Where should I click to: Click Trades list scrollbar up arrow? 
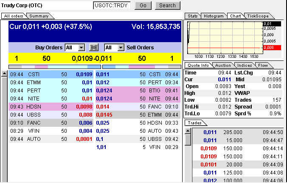click(188, 131)
